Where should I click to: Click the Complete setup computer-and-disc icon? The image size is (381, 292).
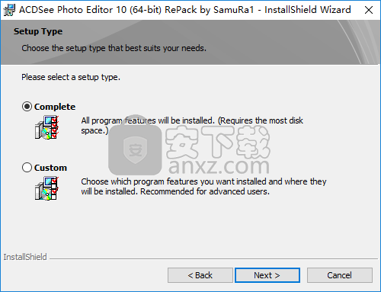pos(46,127)
